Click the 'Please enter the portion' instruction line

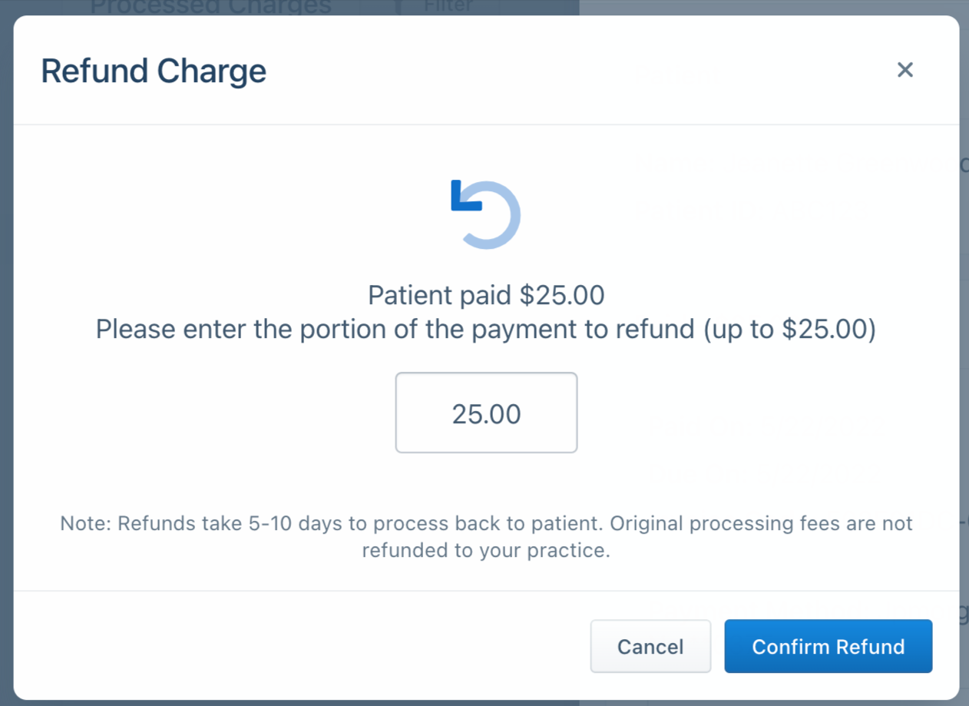click(384, 330)
